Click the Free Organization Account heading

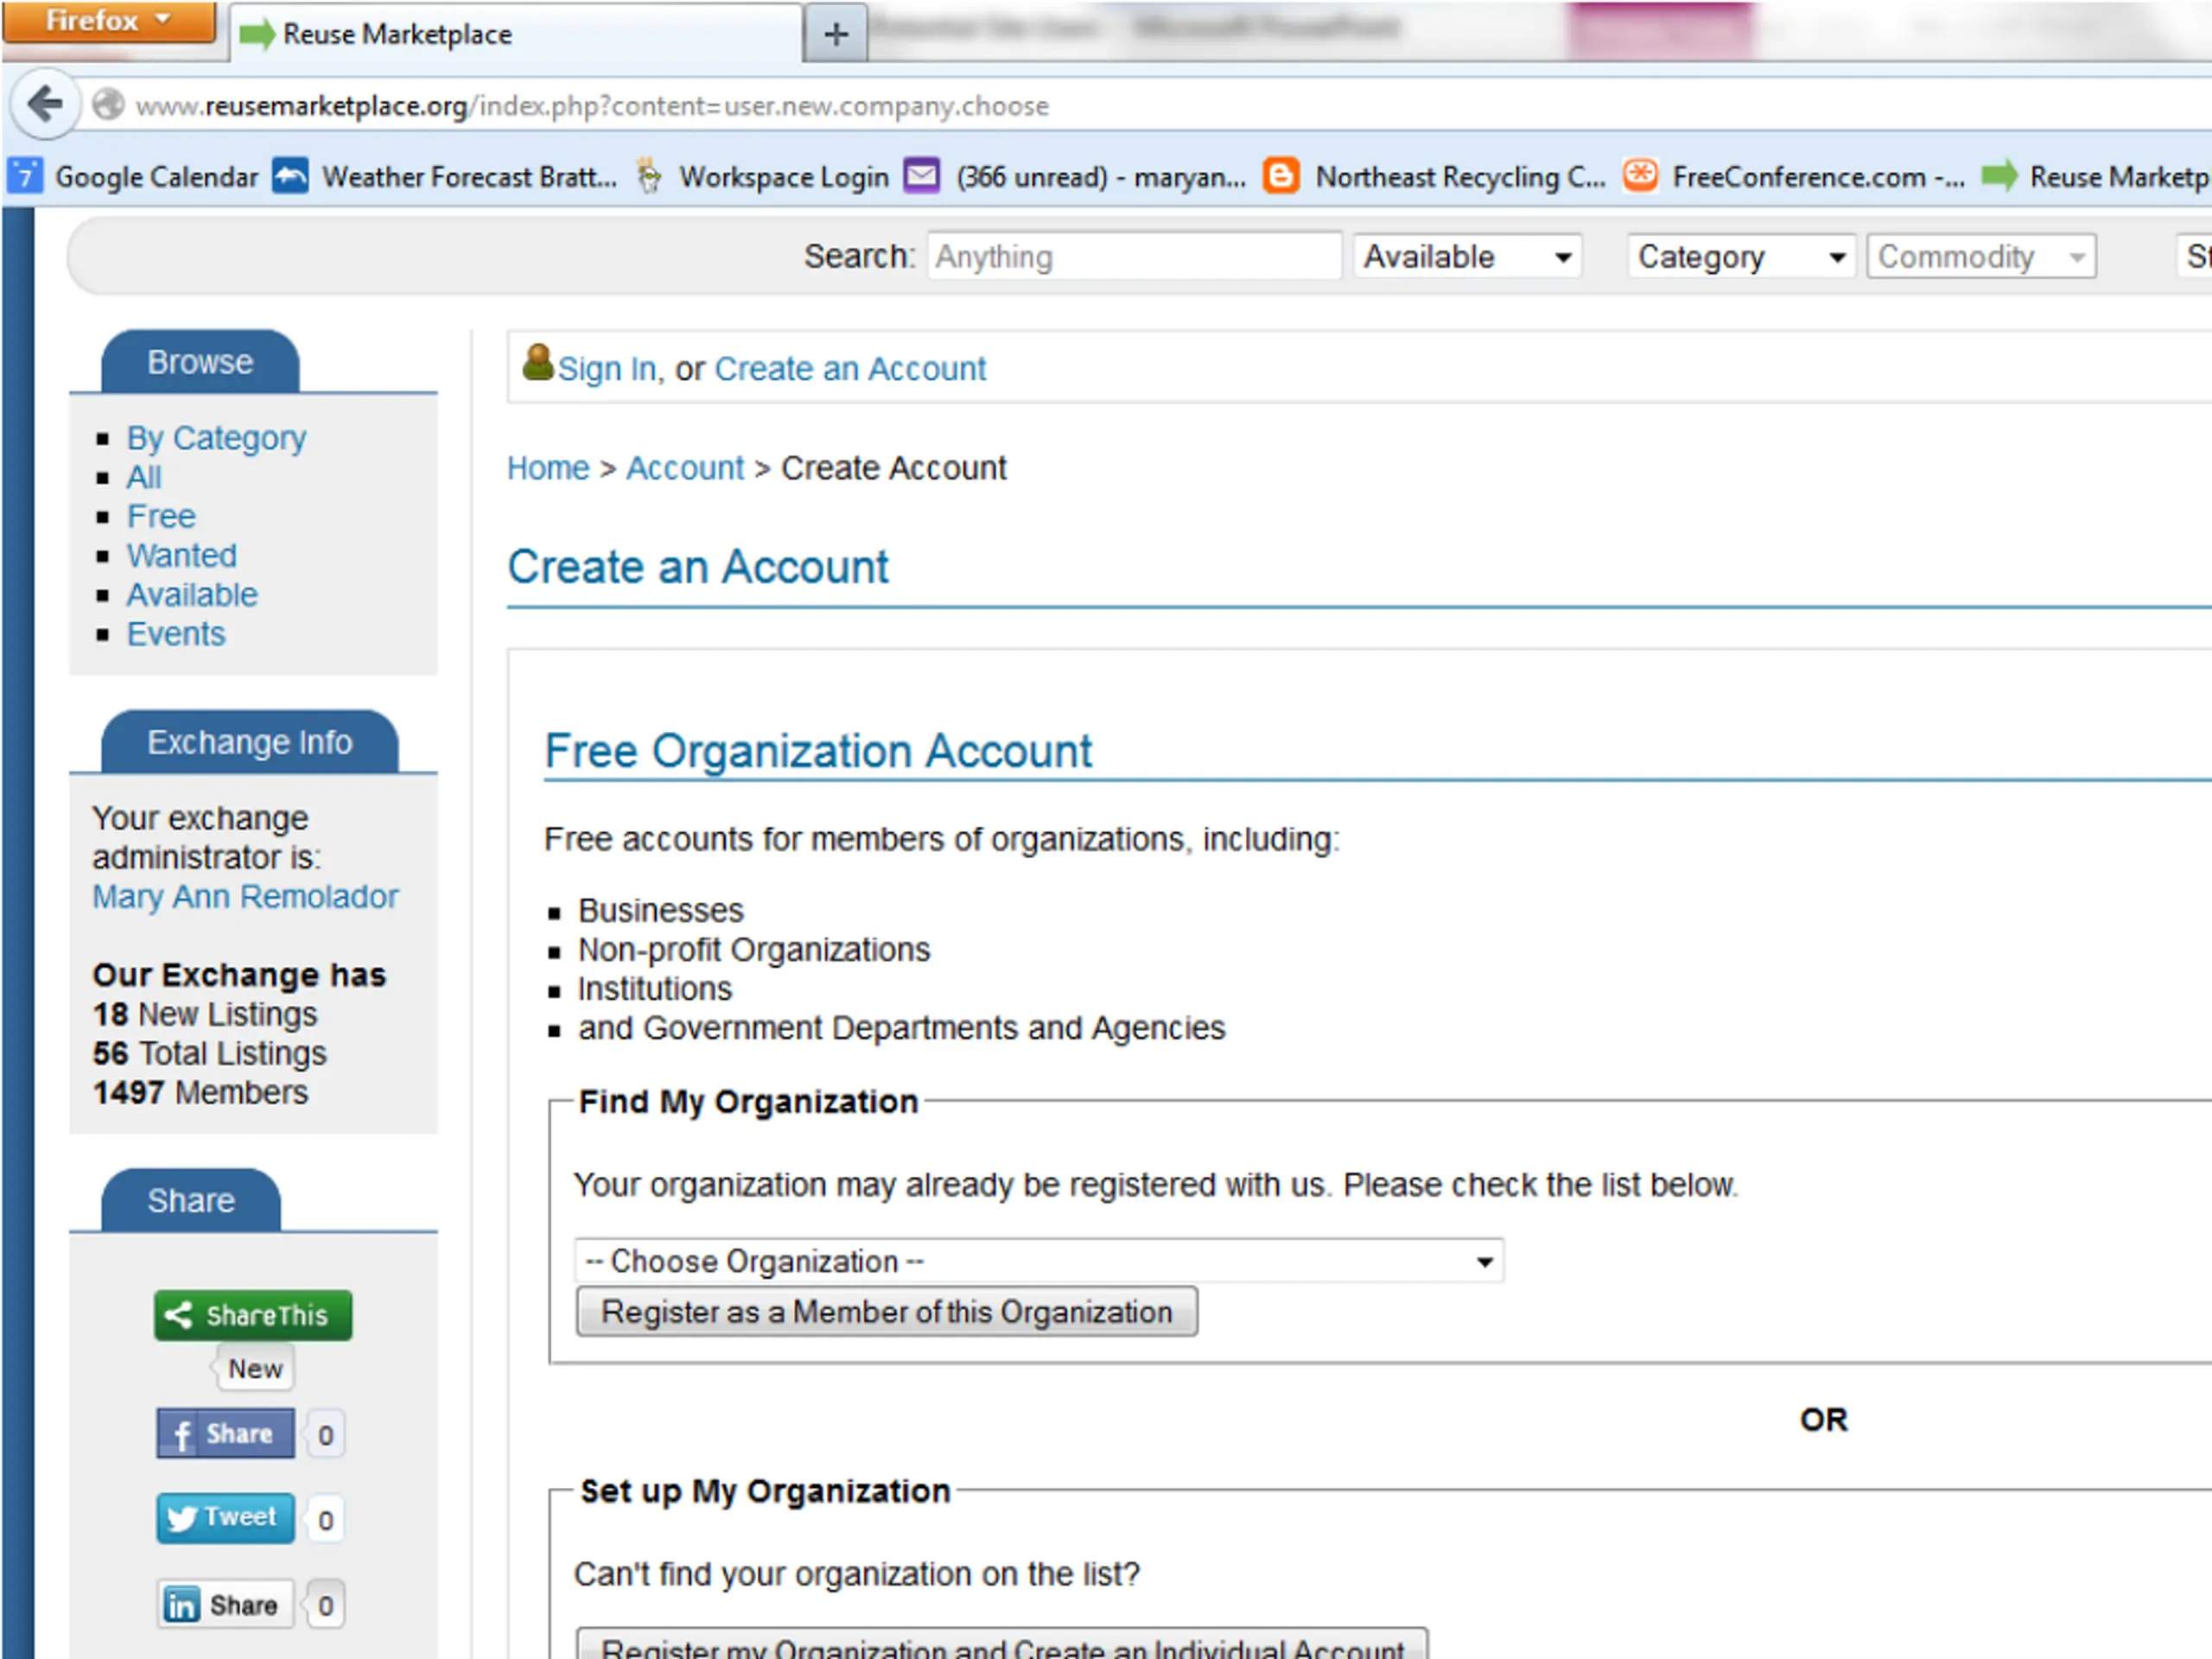click(818, 751)
